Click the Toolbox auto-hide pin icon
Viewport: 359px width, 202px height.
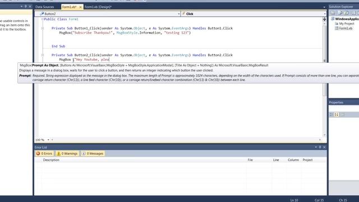coord(26,6)
